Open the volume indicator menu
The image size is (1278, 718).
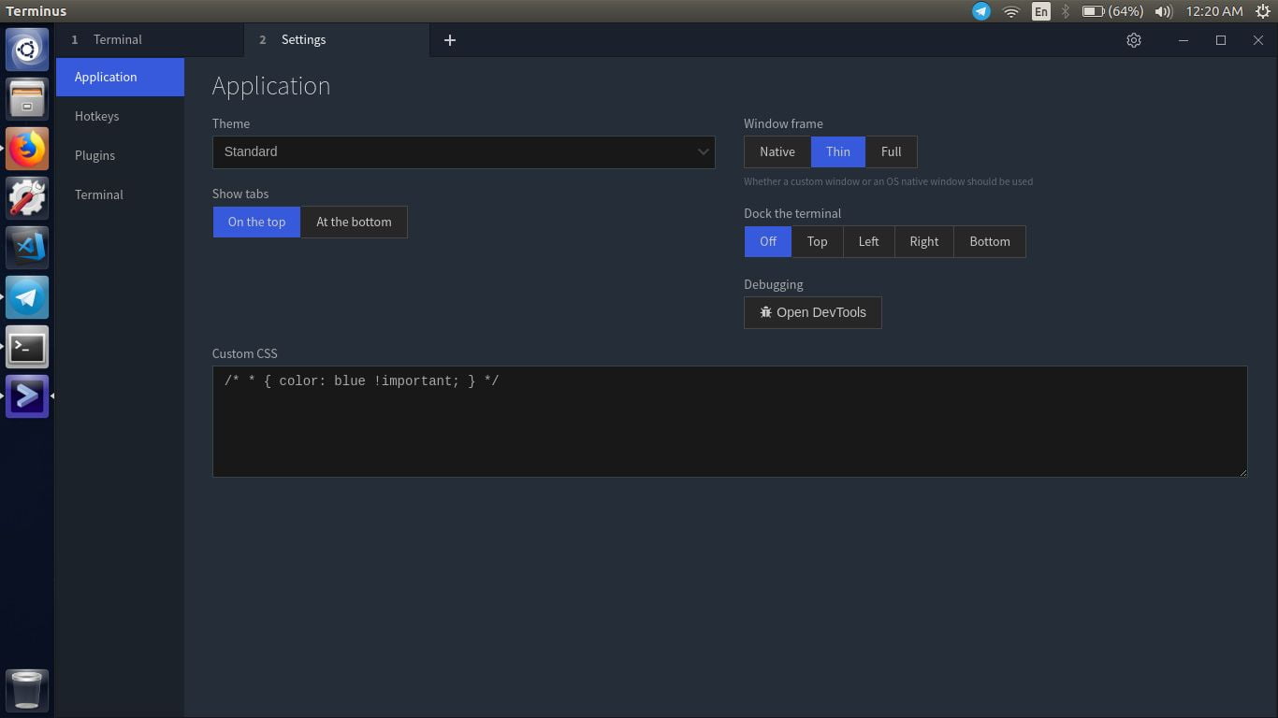(x=1163, y=11)
